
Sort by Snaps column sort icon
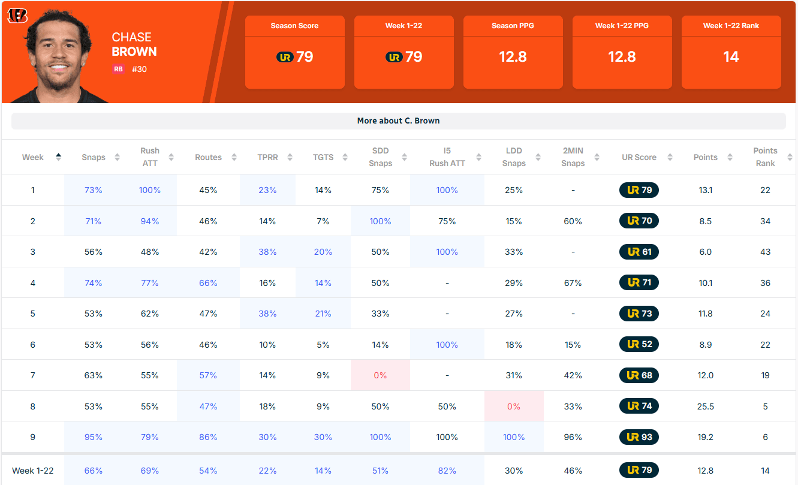pos(117,157)
